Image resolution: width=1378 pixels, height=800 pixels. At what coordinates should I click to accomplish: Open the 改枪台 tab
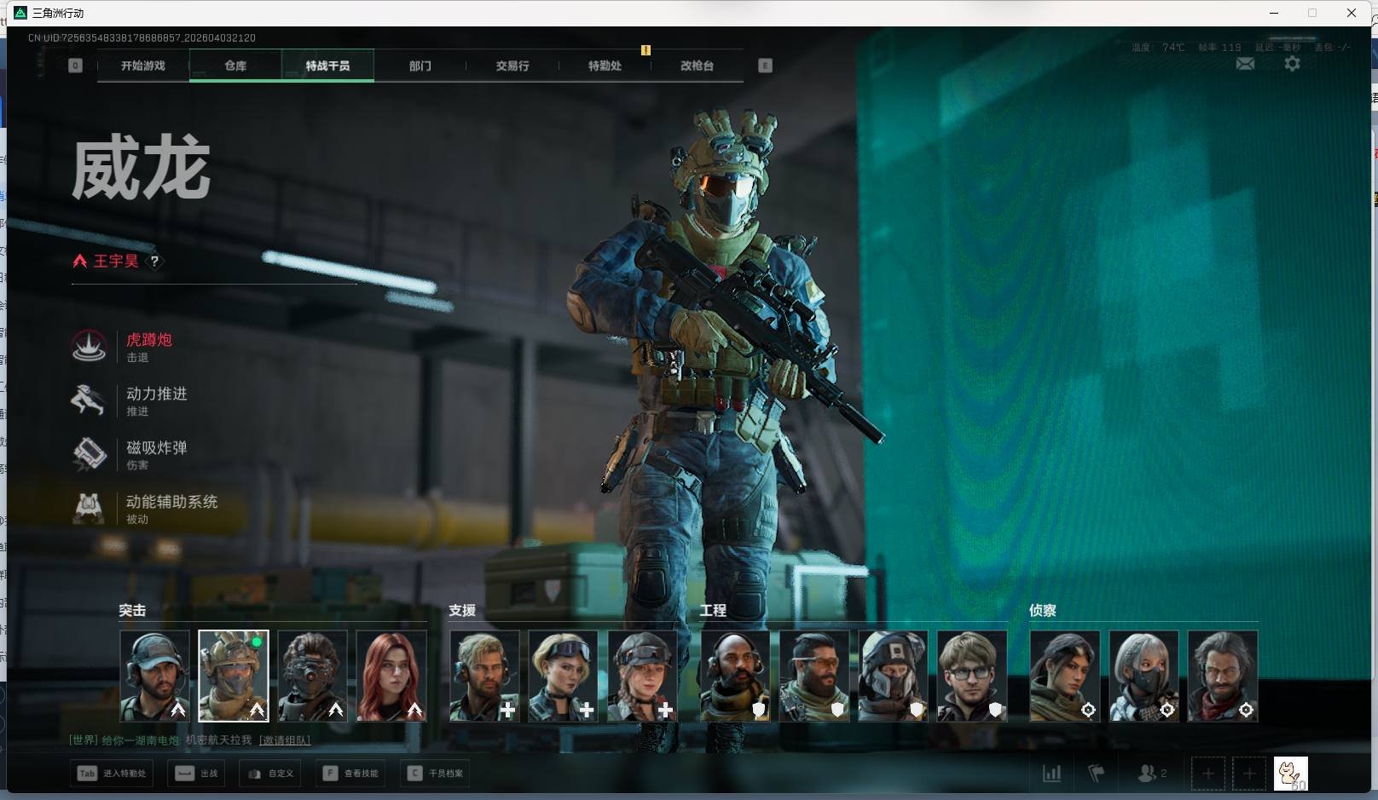pyautogui.click(x=697, y=66)
